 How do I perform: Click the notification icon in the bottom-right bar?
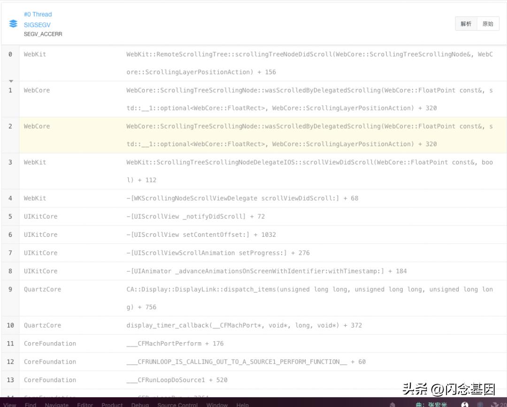click(496, 403)
